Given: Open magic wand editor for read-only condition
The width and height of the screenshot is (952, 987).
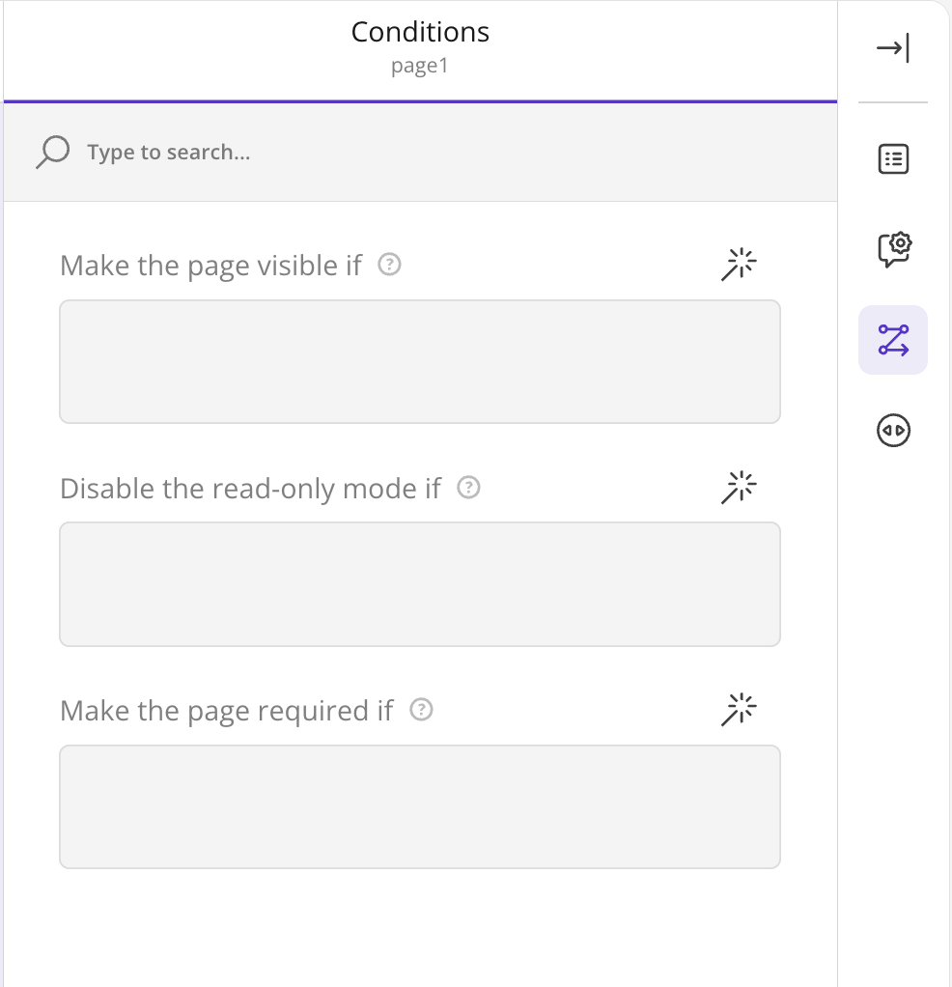Looking at the screenshot, I should click(739, 487).
